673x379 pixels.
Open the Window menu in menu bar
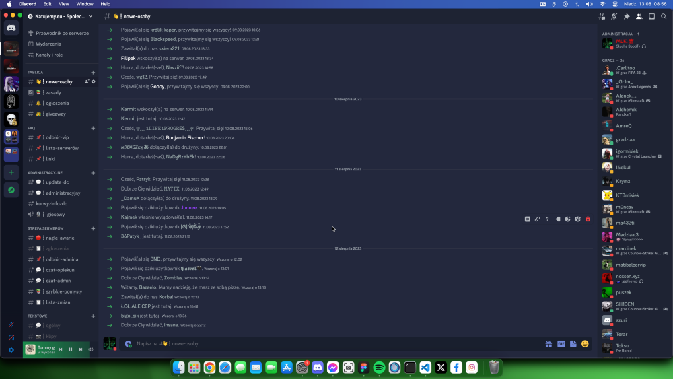(85, 4)
